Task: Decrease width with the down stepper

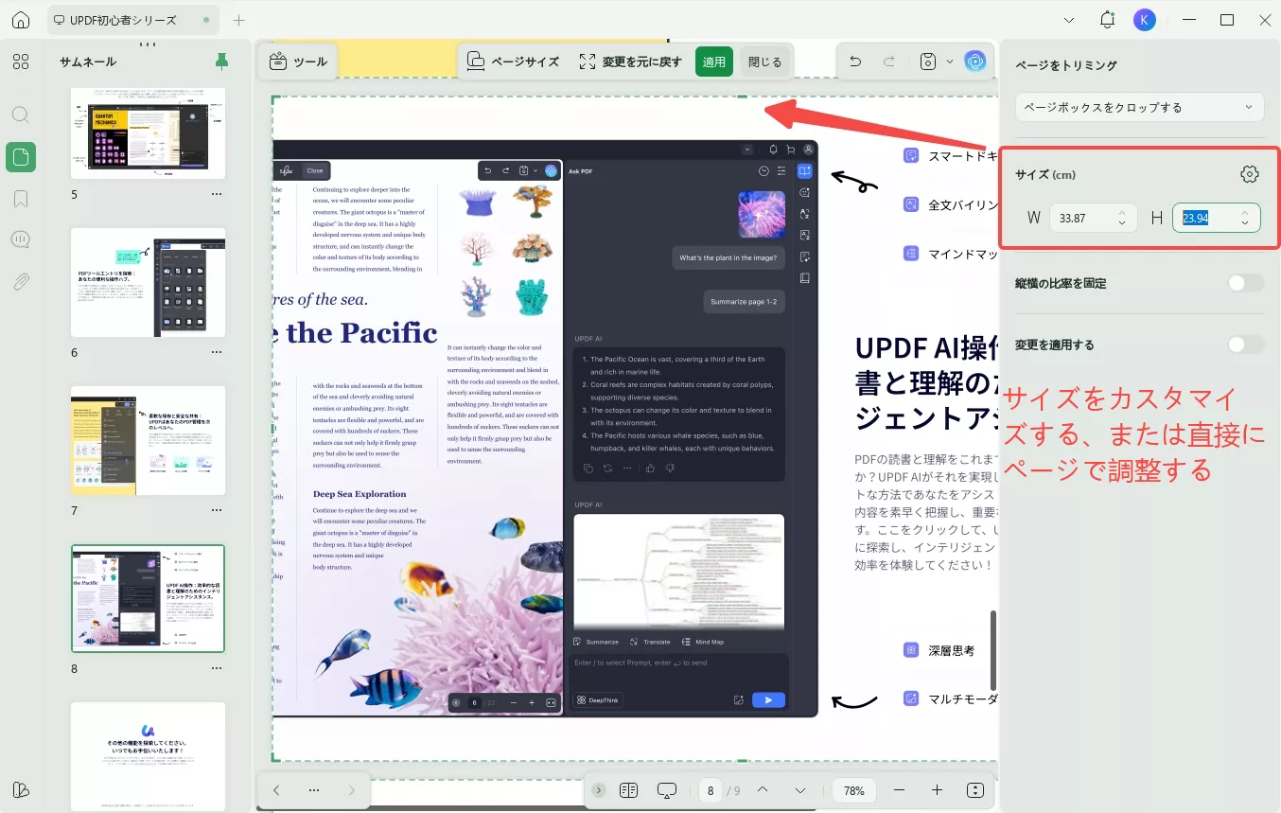Action: coord(1121,223)
